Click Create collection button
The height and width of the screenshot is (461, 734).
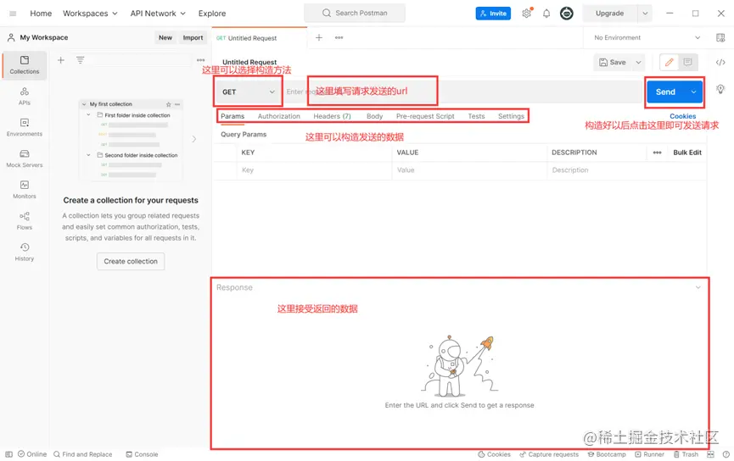pos(131,261)
